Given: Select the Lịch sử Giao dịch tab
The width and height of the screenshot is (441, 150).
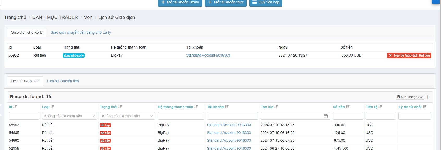Looking at the screenshot, I should (25, 81).
